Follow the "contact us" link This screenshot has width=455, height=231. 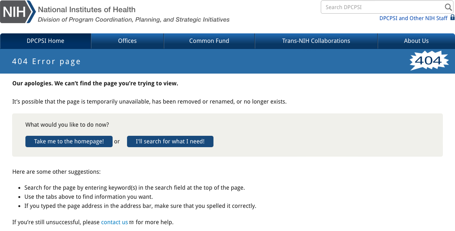coord(115,222)
